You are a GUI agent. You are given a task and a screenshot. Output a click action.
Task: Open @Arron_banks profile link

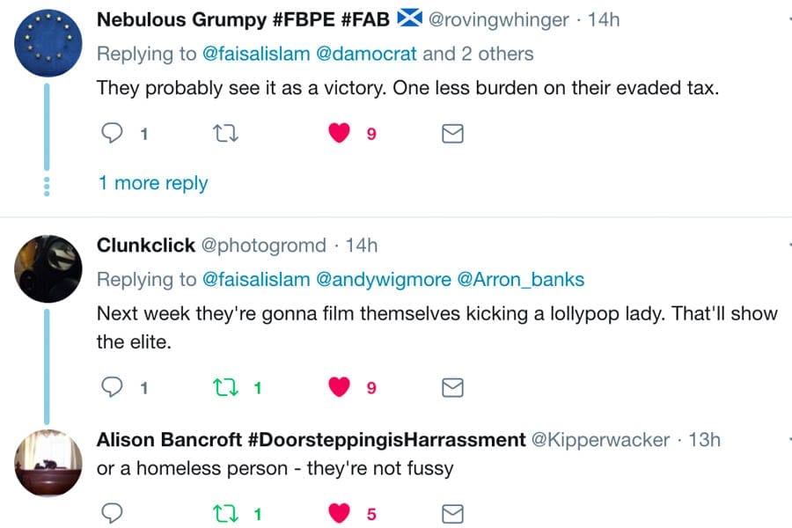[522, 280]
